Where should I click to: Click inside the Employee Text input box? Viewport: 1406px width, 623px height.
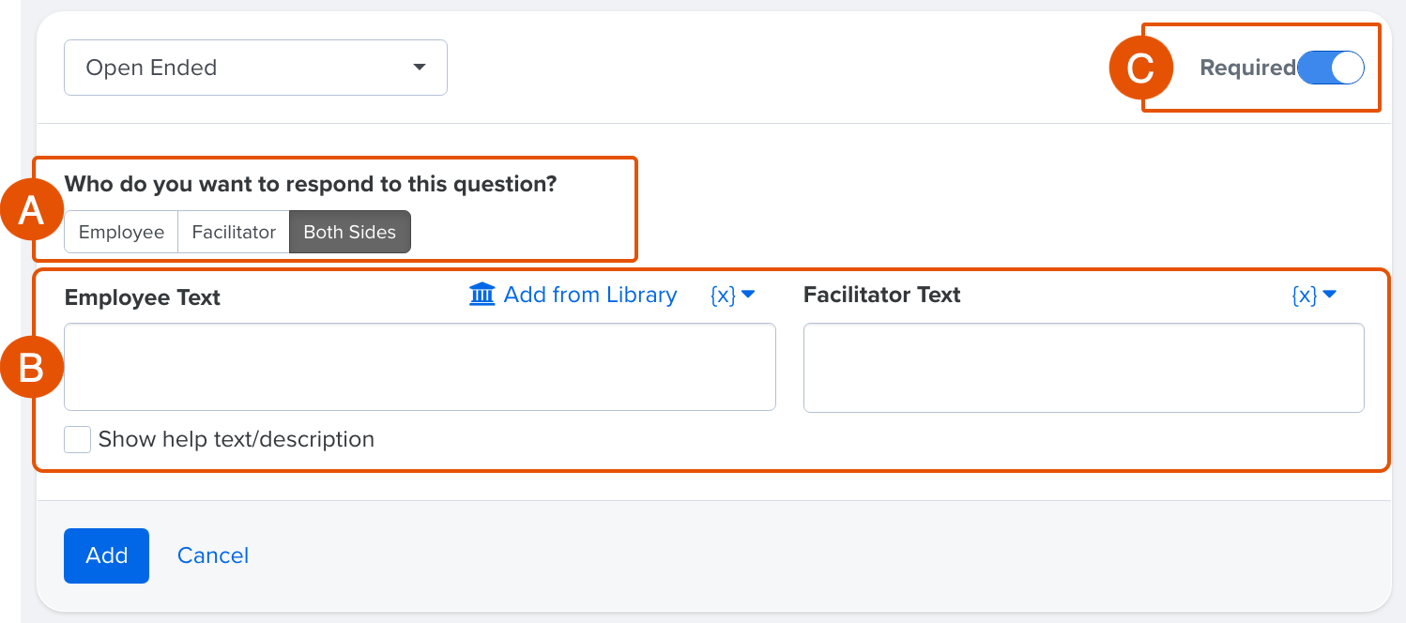pyautogui.click(x=420, y=366)
